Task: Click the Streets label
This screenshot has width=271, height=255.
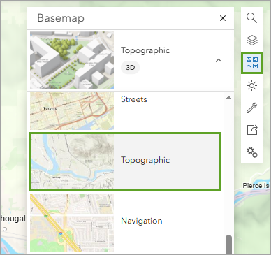Action: (134, 99)
